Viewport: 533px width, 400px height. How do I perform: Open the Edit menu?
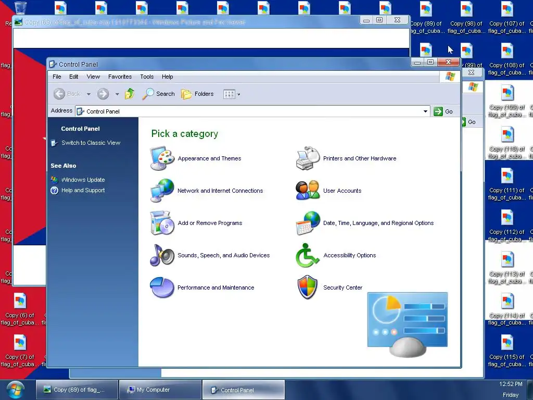[74, 77]
